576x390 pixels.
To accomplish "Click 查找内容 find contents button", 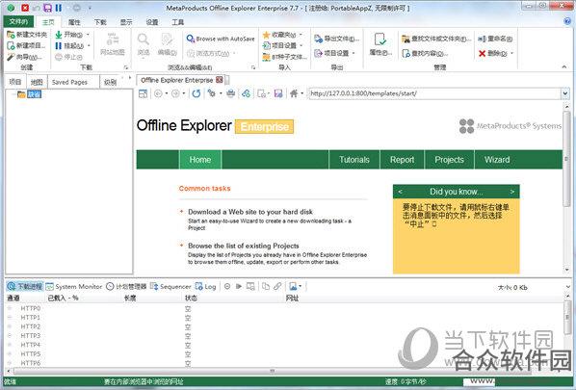I will [x=425, y=54].
